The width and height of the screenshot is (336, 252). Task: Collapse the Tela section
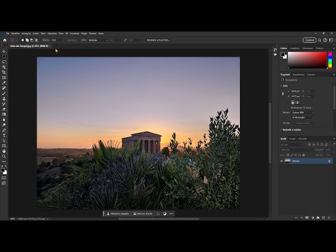[x=281, y=86]
